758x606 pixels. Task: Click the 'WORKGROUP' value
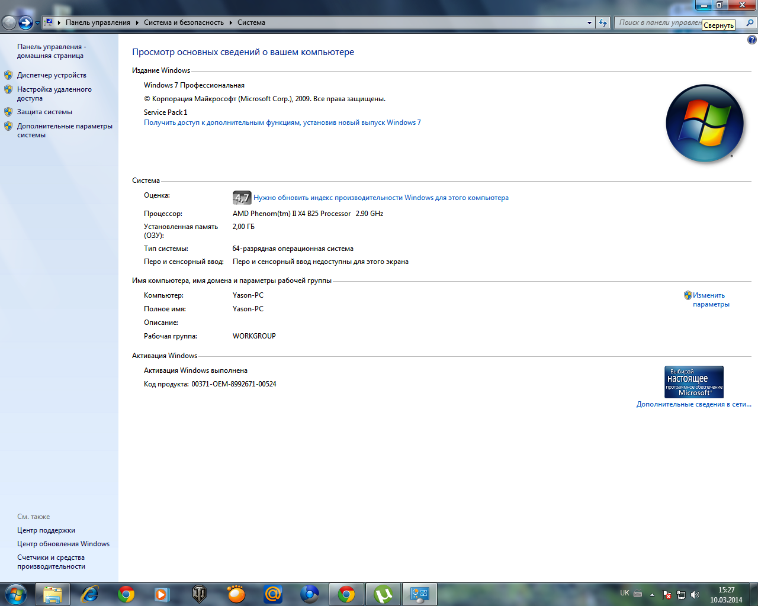[x=254, y=336]
